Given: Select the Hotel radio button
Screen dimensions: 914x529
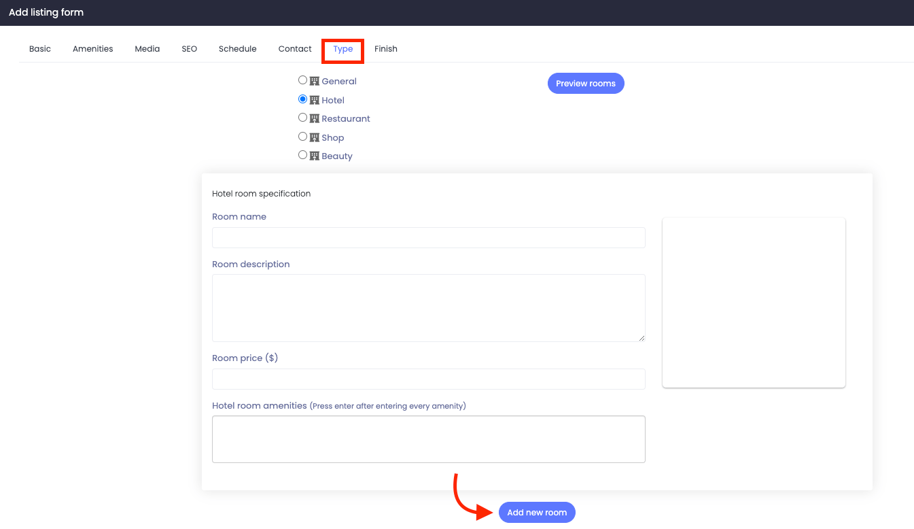Looking at the screenshot, I should (x=303, y=99).
